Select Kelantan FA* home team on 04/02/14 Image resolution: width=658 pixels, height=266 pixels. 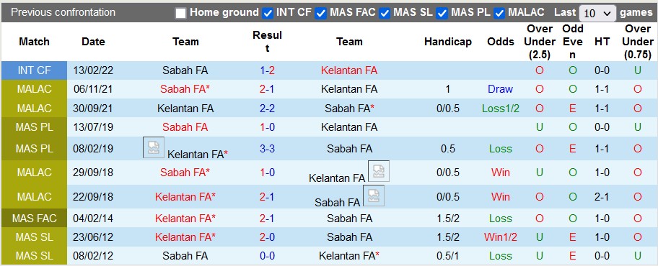click(185, 219)
